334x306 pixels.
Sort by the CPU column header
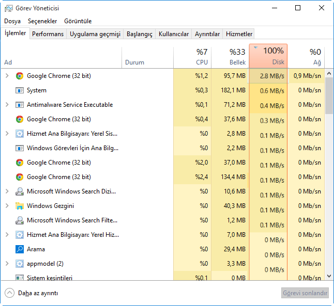(x=192, y=57)
